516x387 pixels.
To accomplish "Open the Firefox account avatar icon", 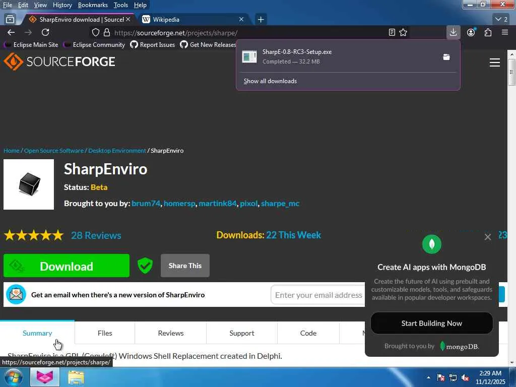I will (471, 32).
